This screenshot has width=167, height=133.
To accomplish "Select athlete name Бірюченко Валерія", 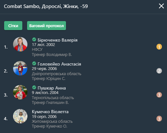I will pyautogui.click(x=57, y=40).
